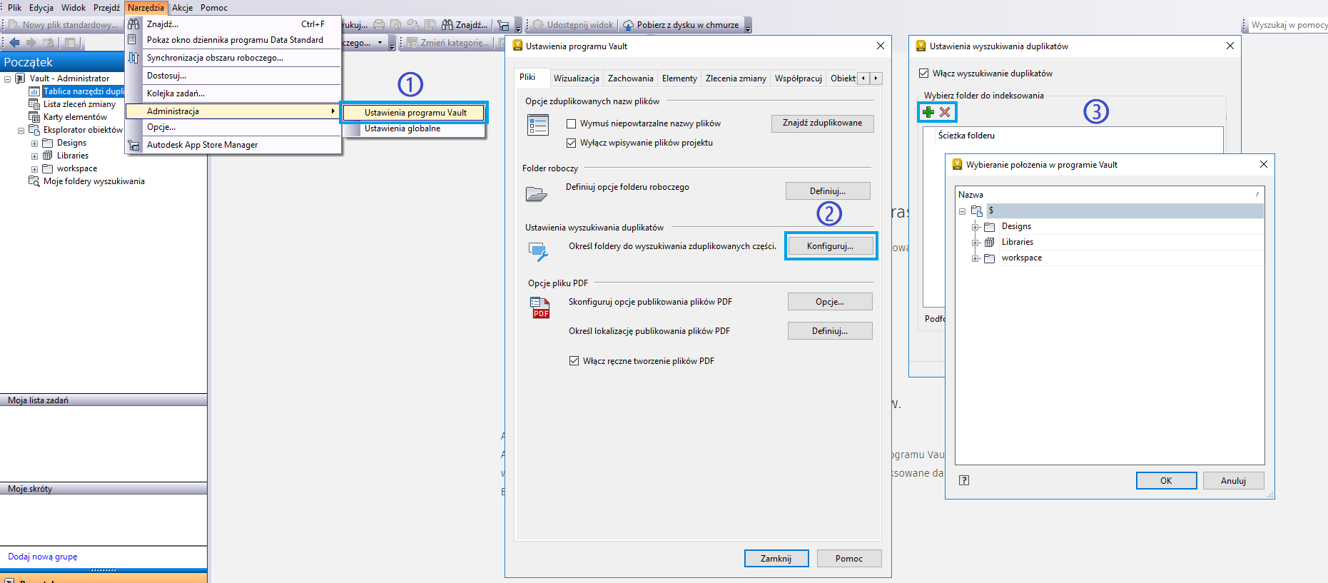Click the Dodaj nową grupę link

click(43, 557)
